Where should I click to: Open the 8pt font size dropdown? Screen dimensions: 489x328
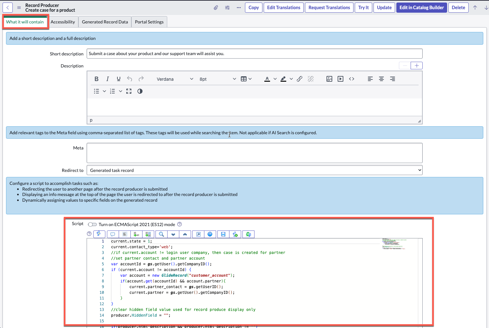pyautogui.click(x=218, y=79)
